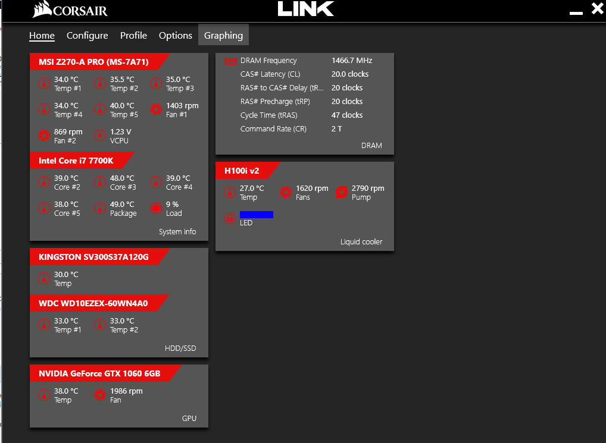Close the Corsair Link window
Viewport: 606px width, 443px height.
coord(598,8)
